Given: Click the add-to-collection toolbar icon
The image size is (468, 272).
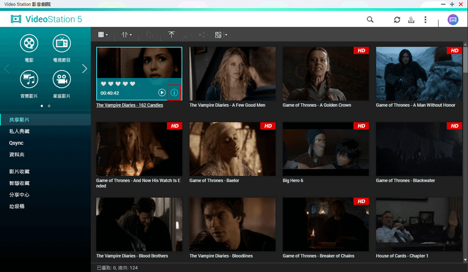Looking at the screenshot, I should (x=150, y=35).
